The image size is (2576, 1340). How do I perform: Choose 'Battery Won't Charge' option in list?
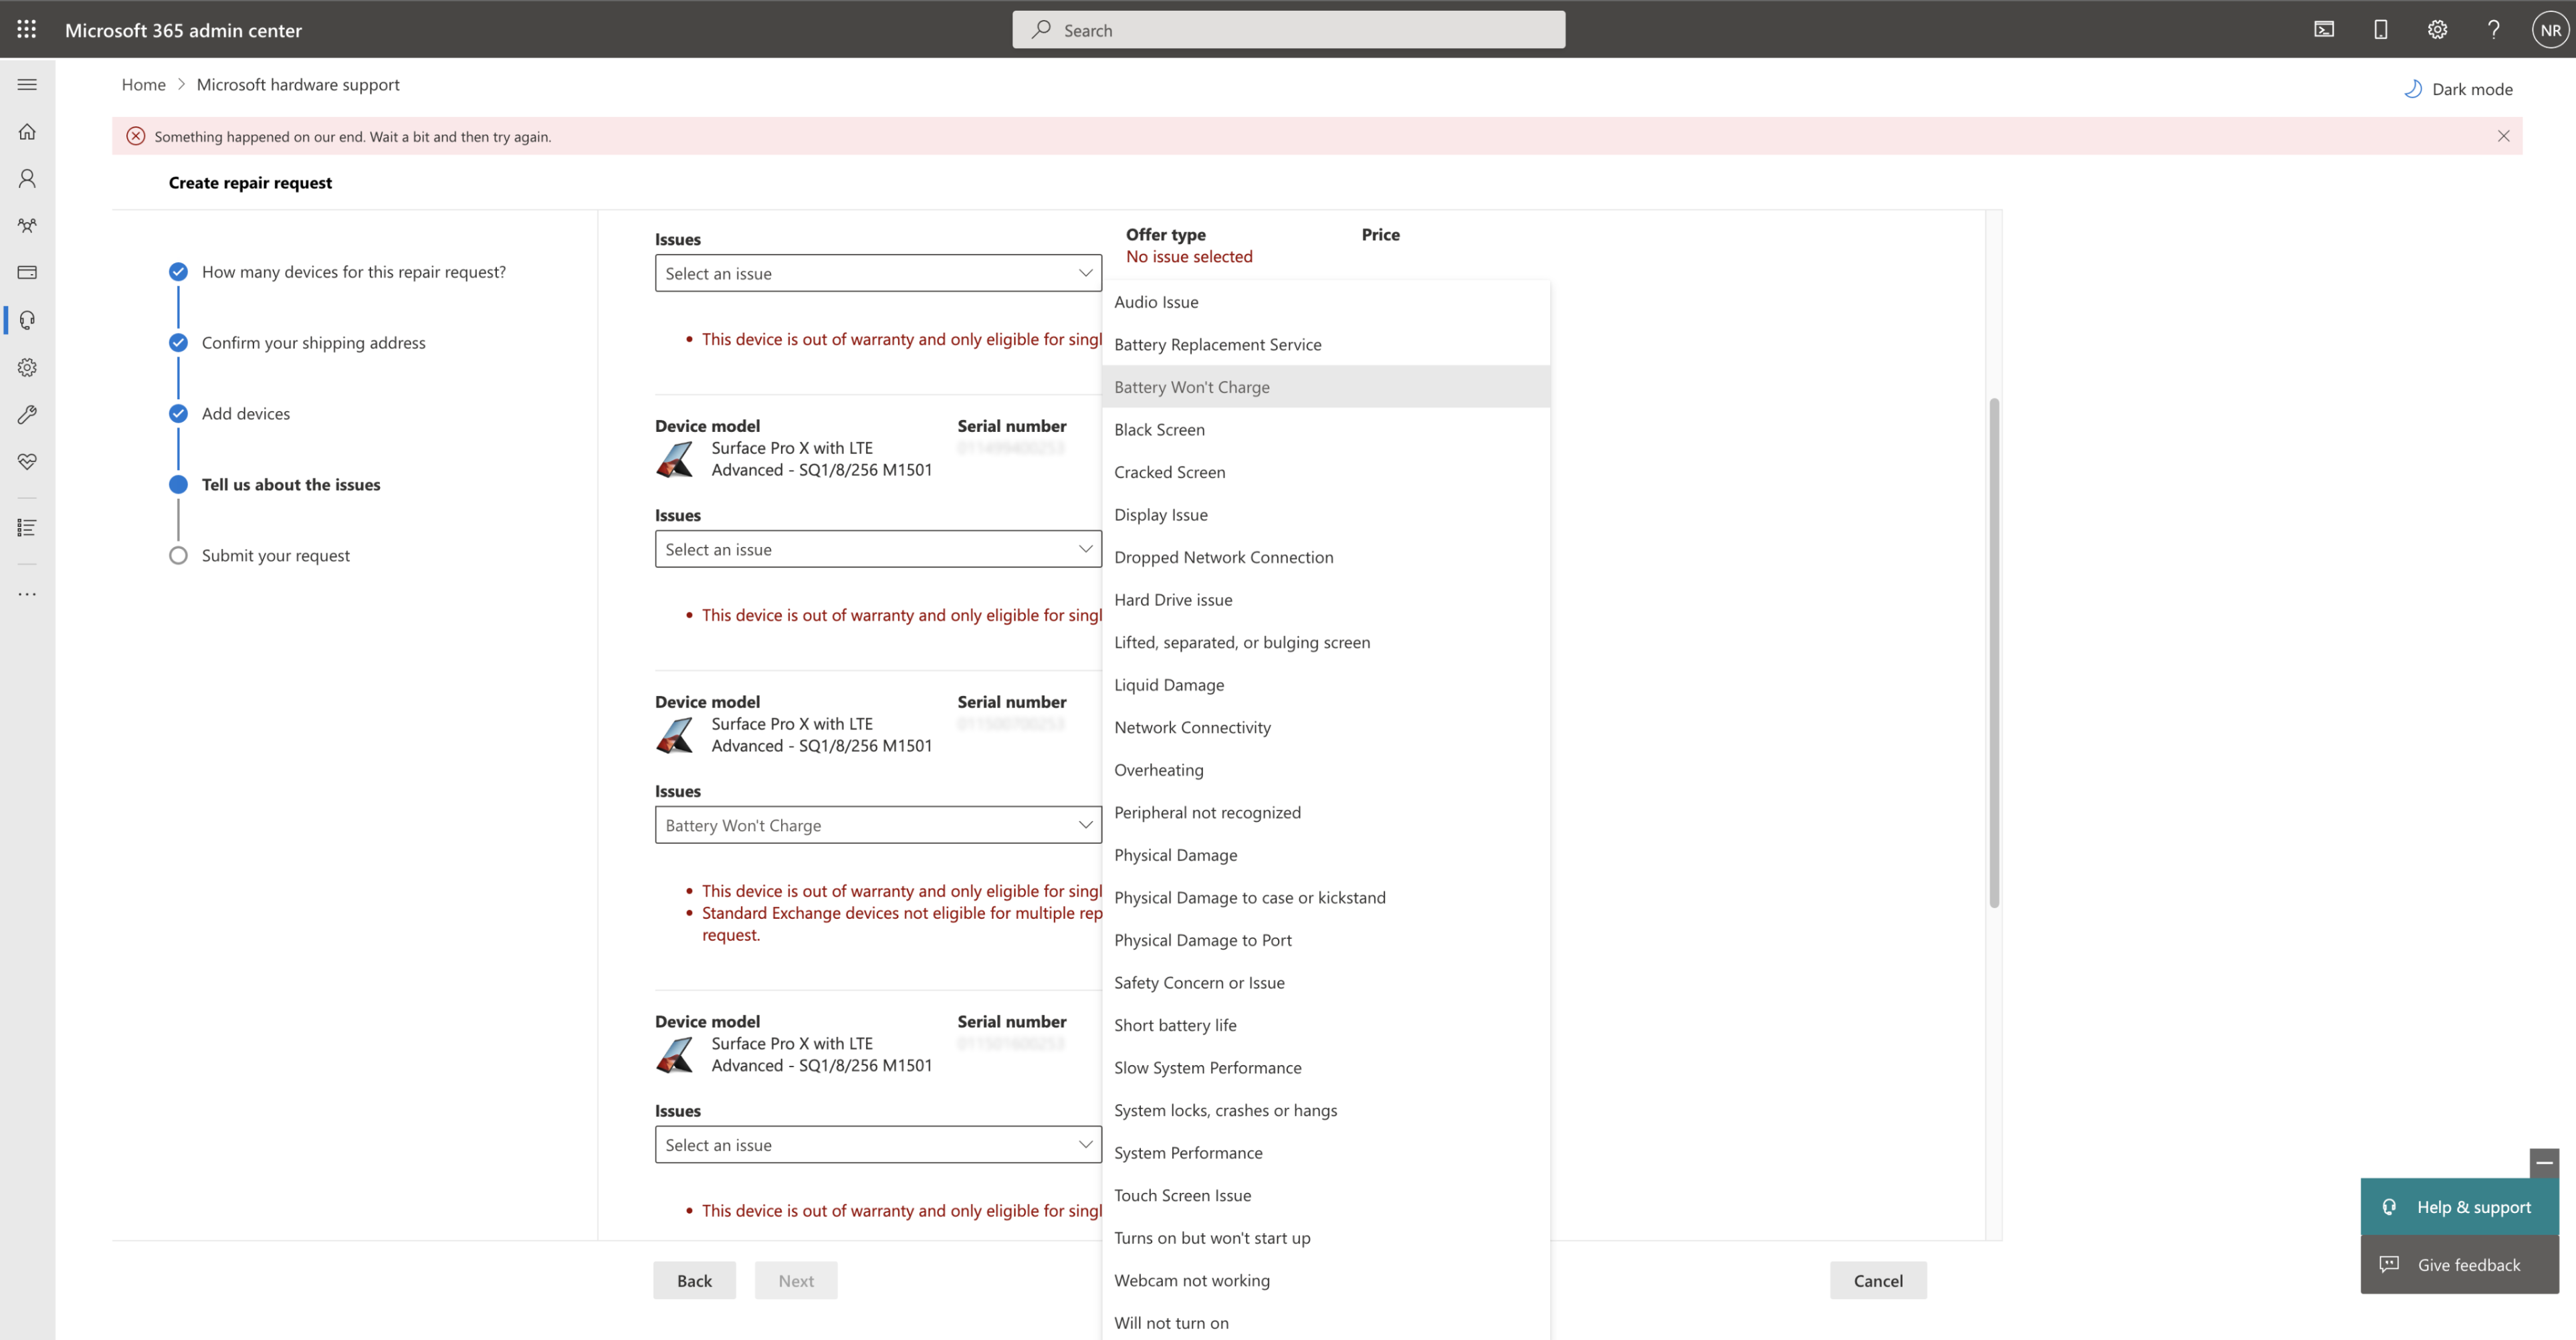pyautogui.click(x=1326, y=387)
